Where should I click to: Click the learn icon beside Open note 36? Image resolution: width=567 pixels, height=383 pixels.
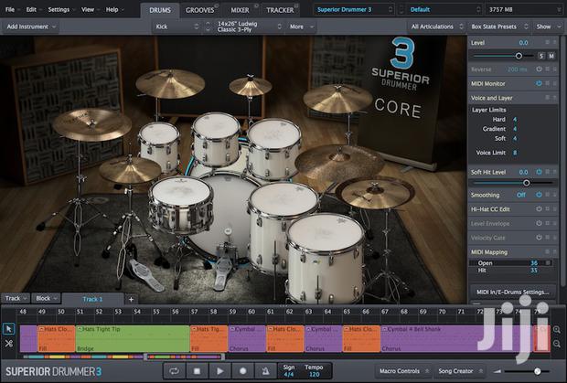(548, 263)
